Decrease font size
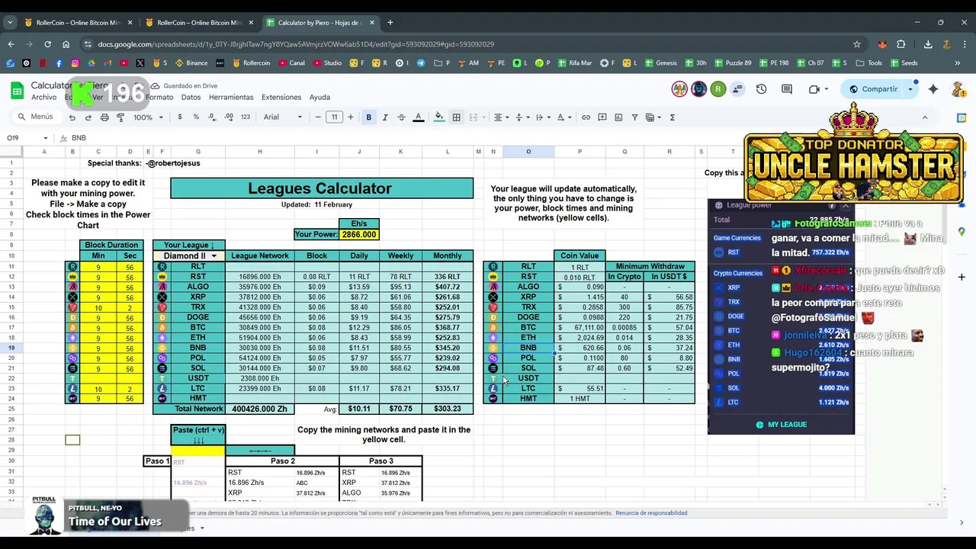 click(317, 117)
